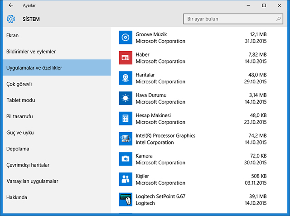Click the 12,1 MB size value
The height and width of the screenshot is (216, 290).
(258, 34)
